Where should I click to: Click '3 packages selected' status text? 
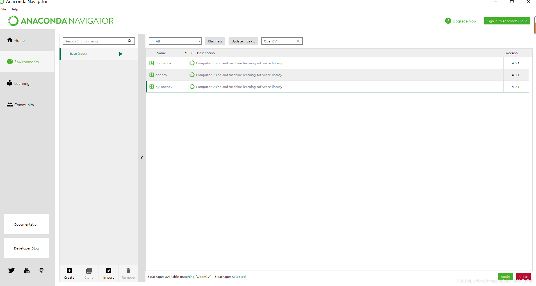[230, 277]
